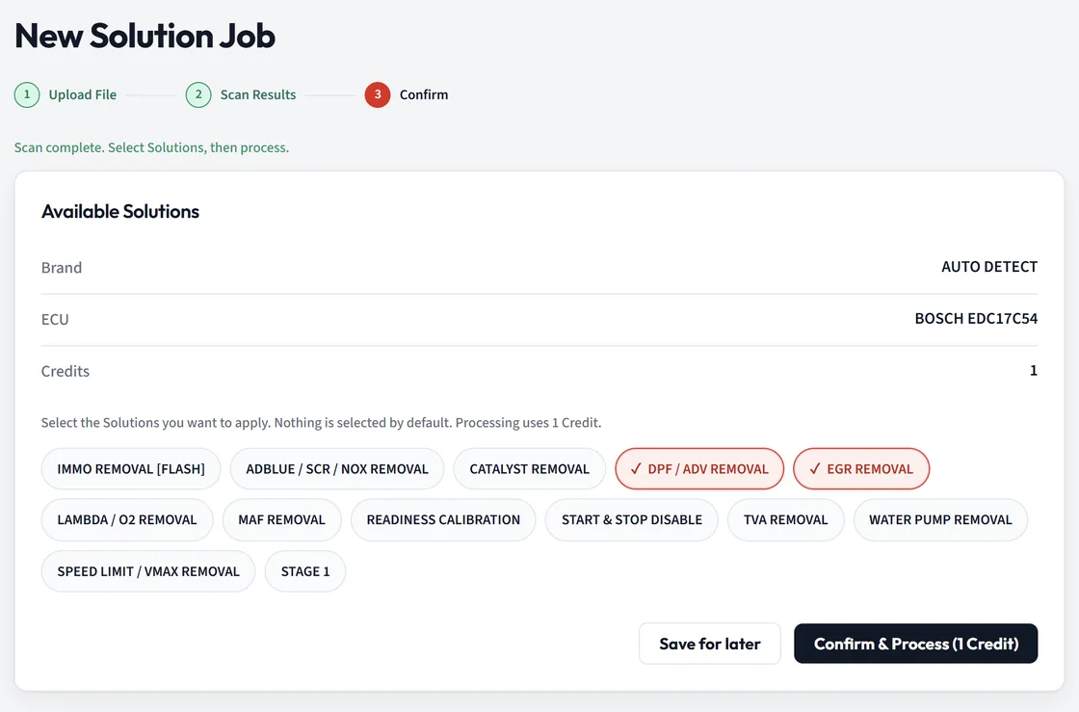Select Lambda / O2 Removal chip
Viewport: 1079px width, 712px height.
[126, 520]
